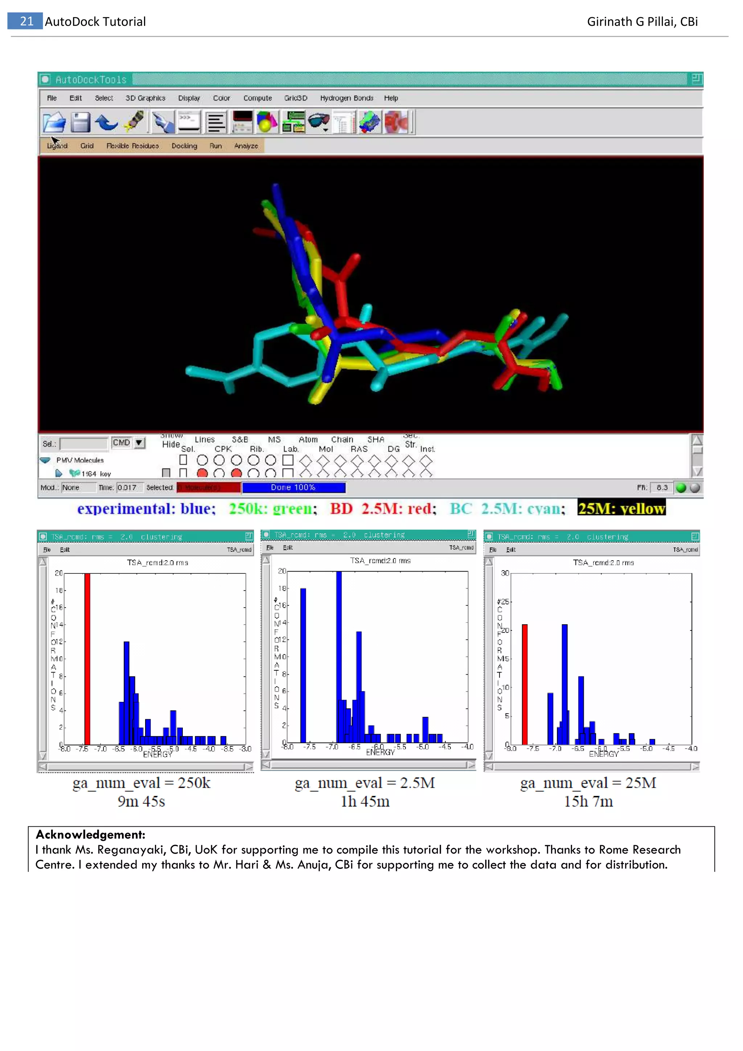Expand the 1t64_key molecule entry
Screen dimensions: 743x1051
click(x=58, y=473)
